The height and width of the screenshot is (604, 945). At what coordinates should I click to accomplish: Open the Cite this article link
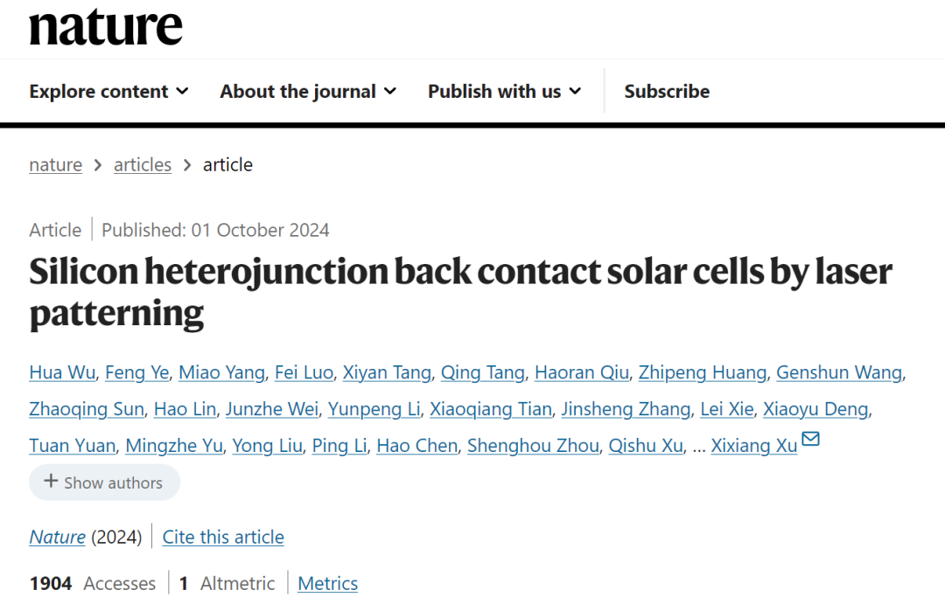223,538
